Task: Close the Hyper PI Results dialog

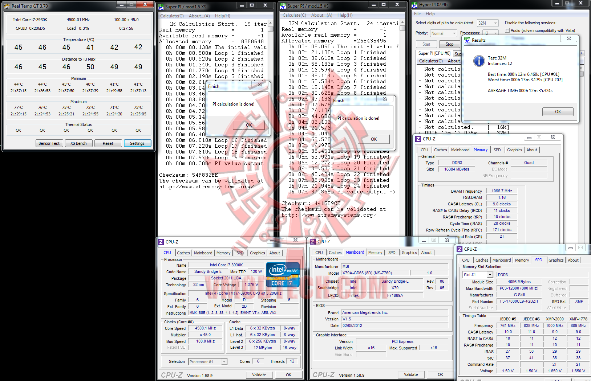Action: tap(569, 38)
